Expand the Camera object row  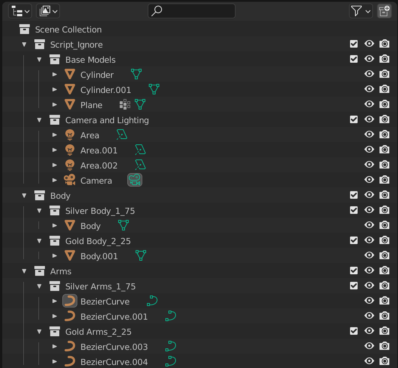[55, 180]
